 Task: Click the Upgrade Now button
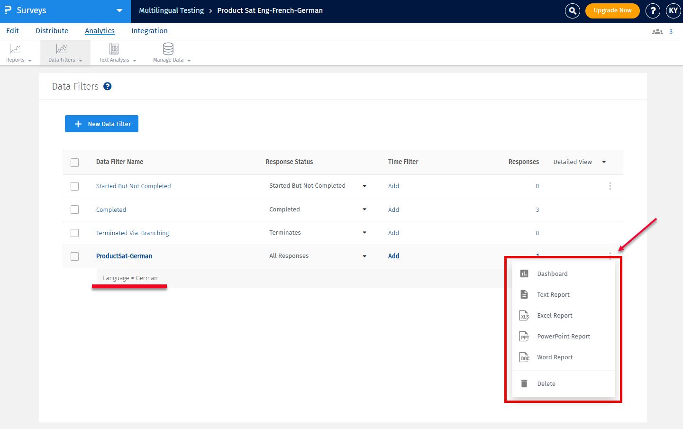tap(612, 10)
